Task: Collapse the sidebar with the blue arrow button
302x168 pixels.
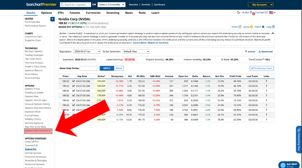Action: 52,19
